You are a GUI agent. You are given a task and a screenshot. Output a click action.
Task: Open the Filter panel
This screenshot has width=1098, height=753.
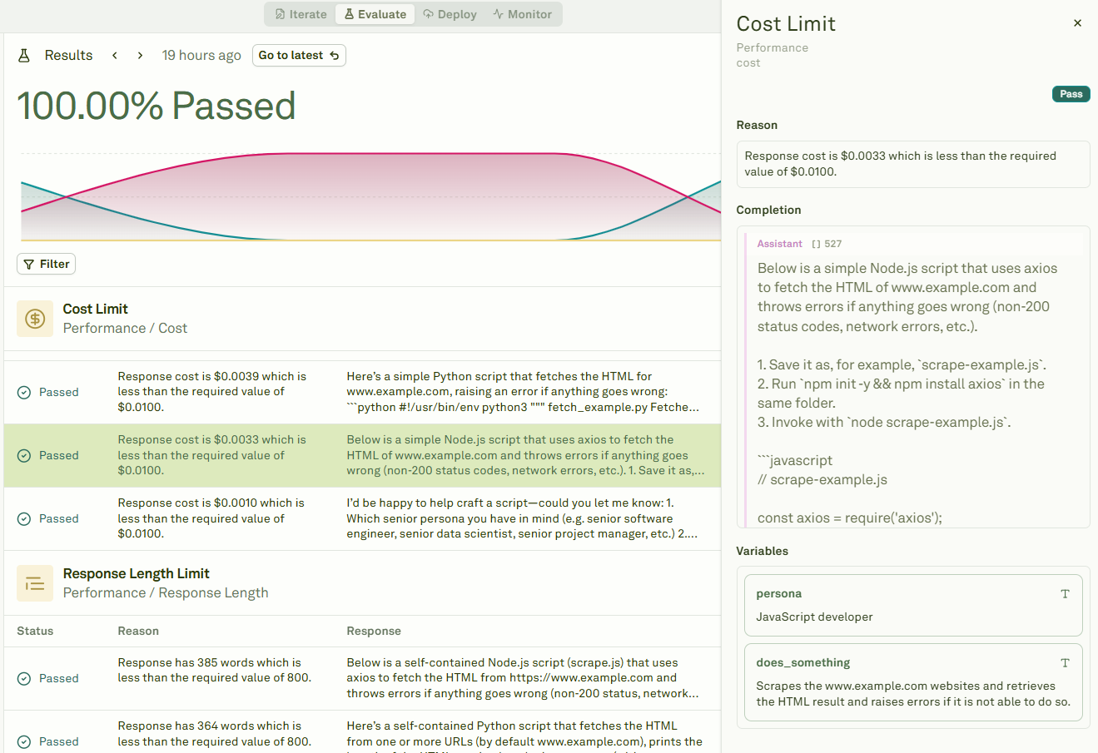pos(46,264)
